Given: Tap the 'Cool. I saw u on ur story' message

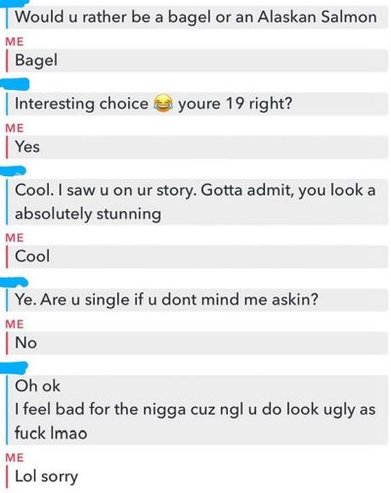Looking at the screenshot, I should (x=197, y=202).
